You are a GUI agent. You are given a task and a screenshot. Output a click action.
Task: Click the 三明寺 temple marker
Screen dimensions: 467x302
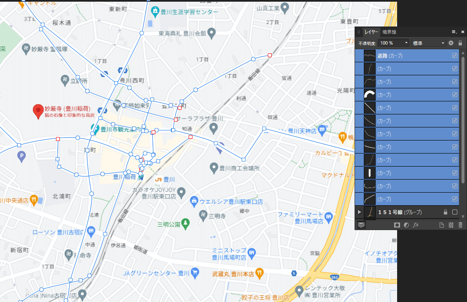click(203, 215)
